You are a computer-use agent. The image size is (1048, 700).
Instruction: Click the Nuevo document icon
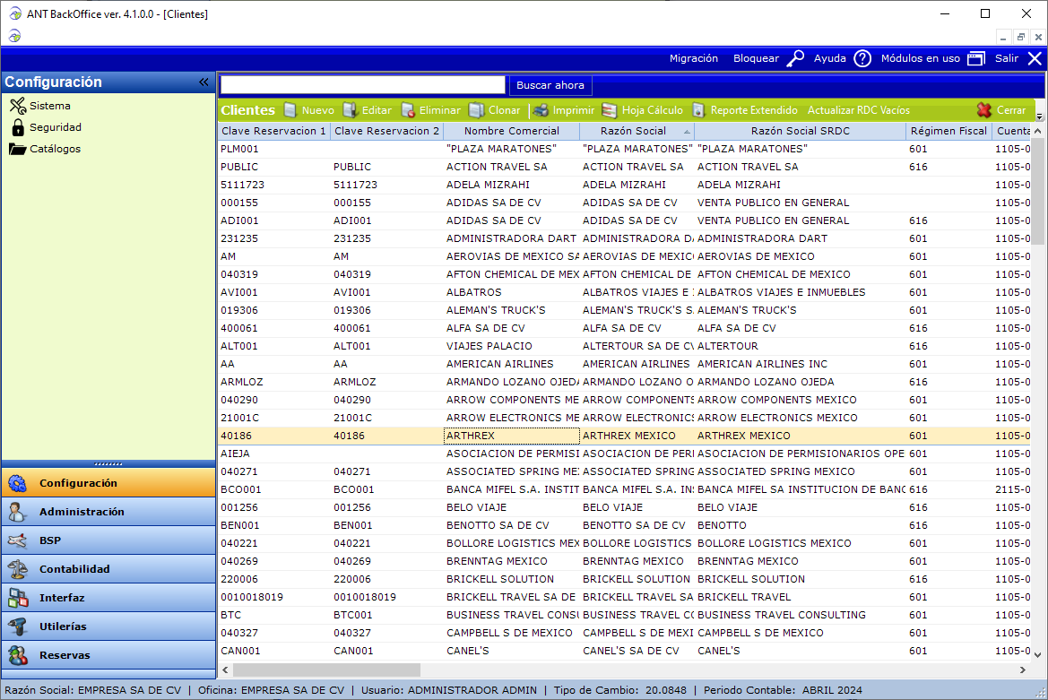click(290, 110)
